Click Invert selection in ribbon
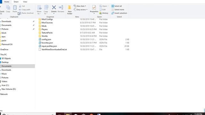This screenshot has width=205, height=115. (119, 13)
